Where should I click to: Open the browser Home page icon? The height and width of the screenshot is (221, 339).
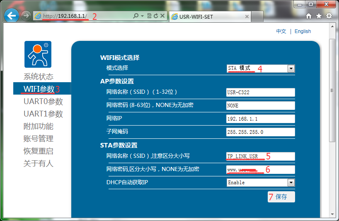point(309,16)
